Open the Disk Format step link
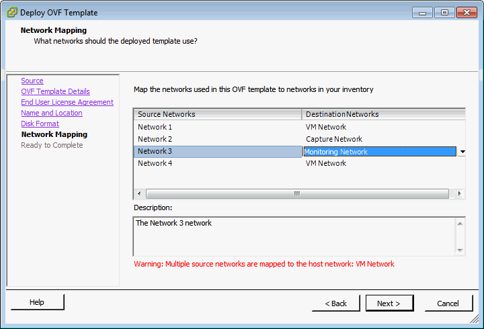Screen dimensions: 484x329 click(x=40, y=124)
